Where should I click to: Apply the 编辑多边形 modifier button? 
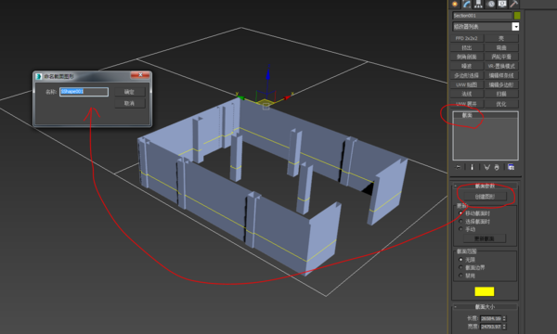tap(501, 84)
